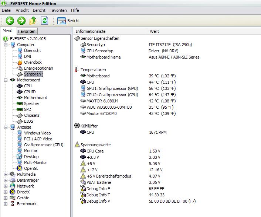Image resolution: width=261 pixels, height=217 pixels.
Task: Open the Hilfe menu
Action: pos(75,10)
